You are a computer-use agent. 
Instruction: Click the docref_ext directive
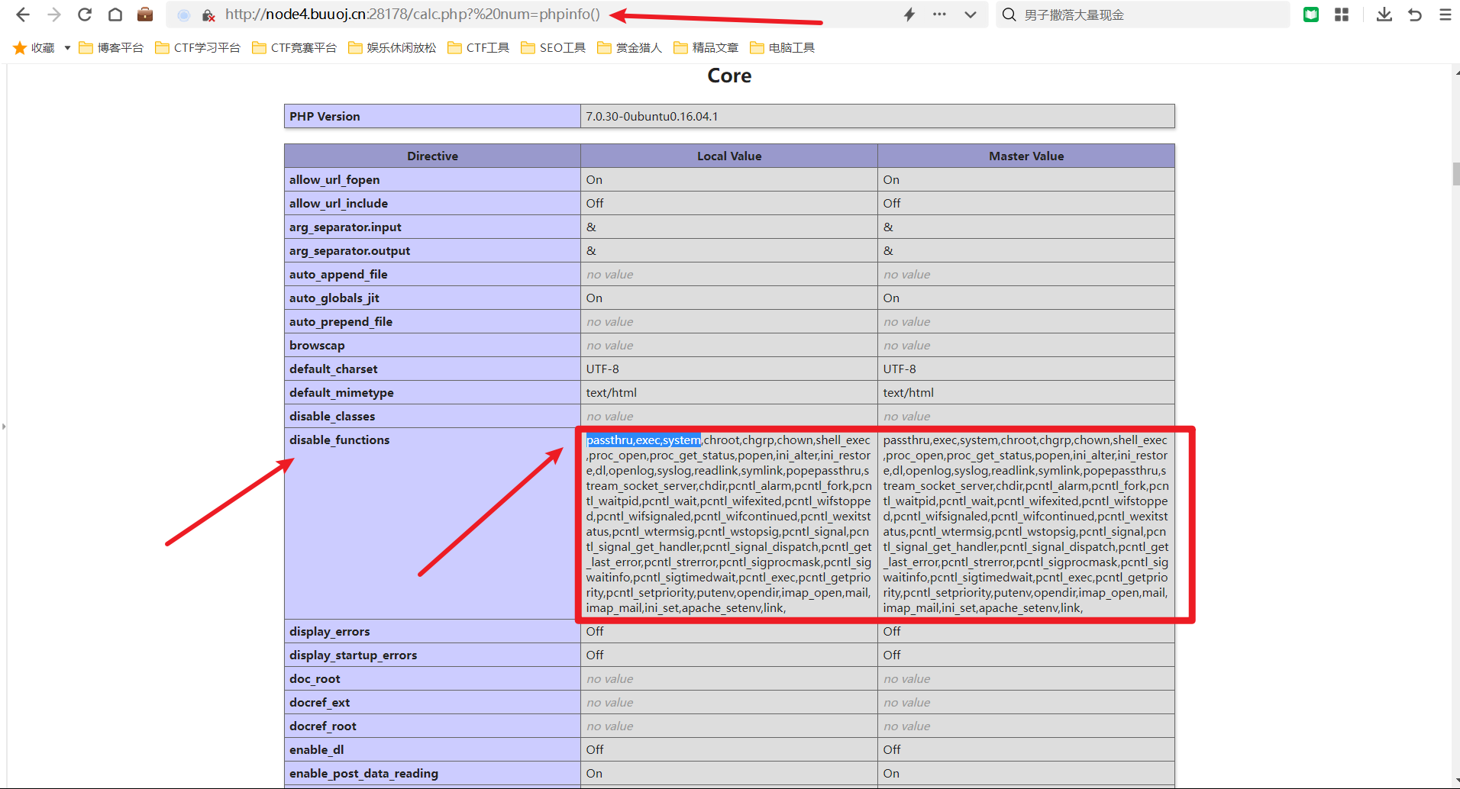point(319,702)
